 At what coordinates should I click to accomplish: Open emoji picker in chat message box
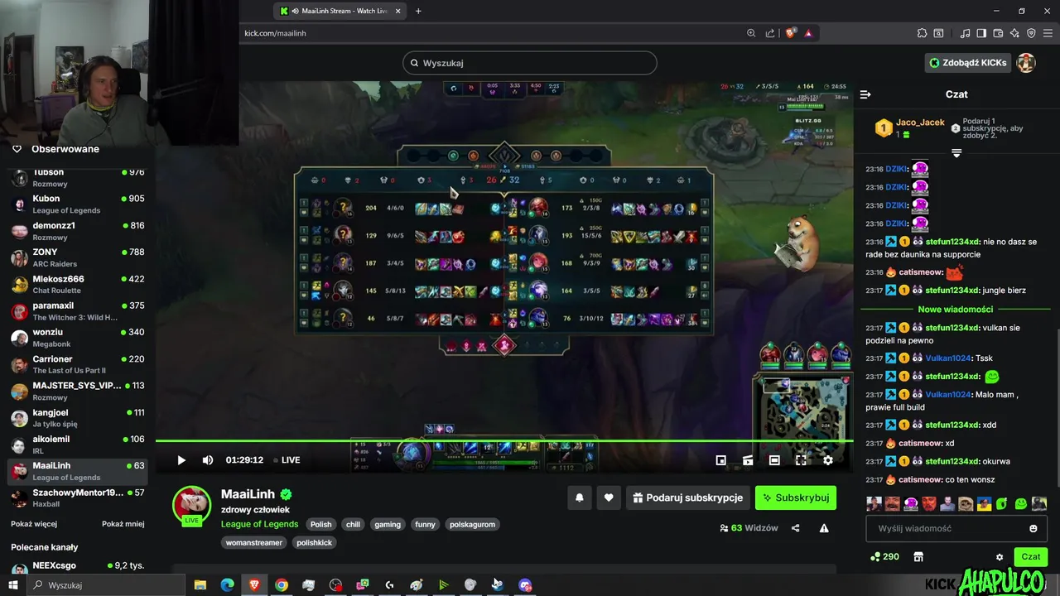point(1033,528)
